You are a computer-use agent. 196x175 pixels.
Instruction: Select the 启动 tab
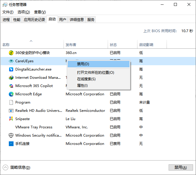52,19
